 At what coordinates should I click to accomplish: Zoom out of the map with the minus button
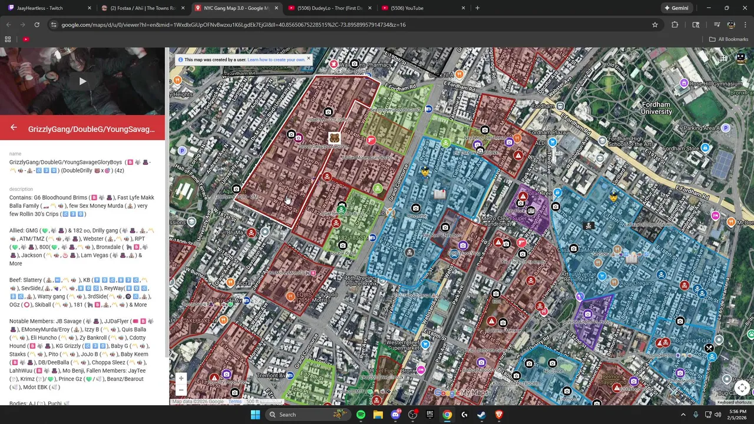pyautogui.click(x=181, y=390)
